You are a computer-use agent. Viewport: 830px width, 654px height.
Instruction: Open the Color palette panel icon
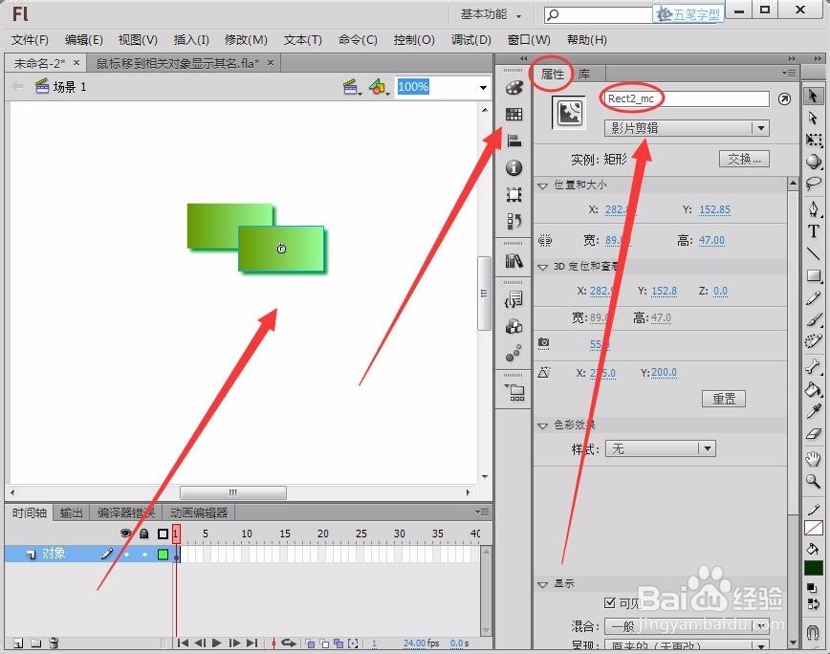pyautogui.click(x=513, y=88)
